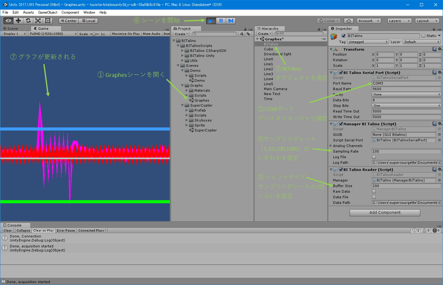This screenshot has width=443, height=285.
Task: Toggle Manager BI Talino script checkbox
Action: [x=341, y=124]
